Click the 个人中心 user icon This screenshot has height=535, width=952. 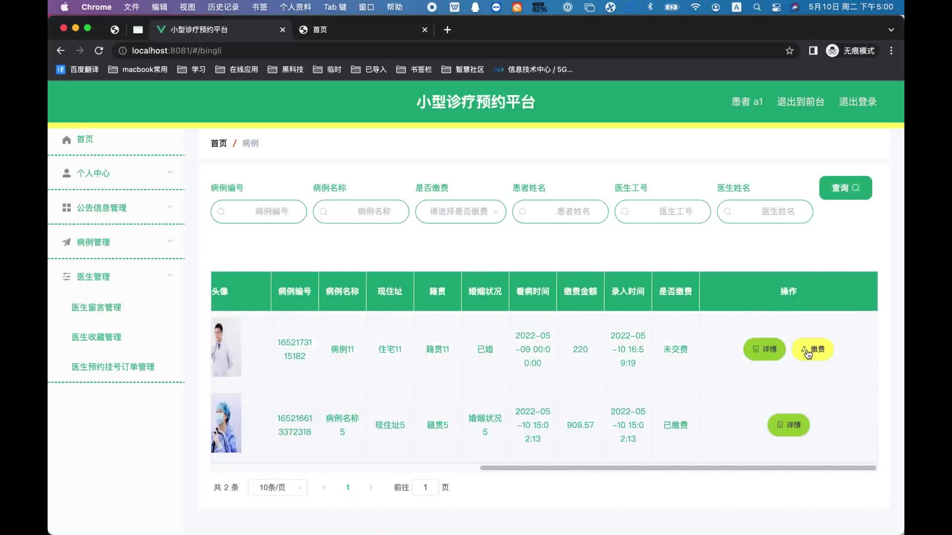pos(66,173)
